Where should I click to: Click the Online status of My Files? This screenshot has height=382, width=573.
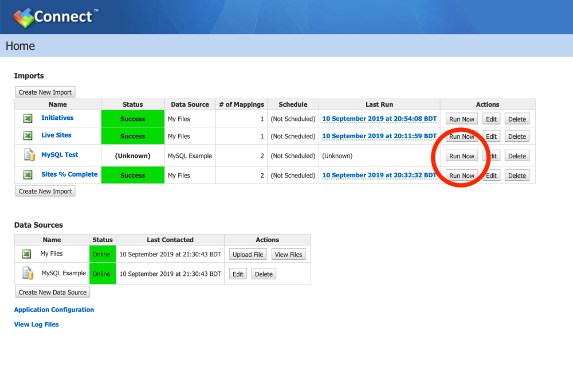[103, 254]
